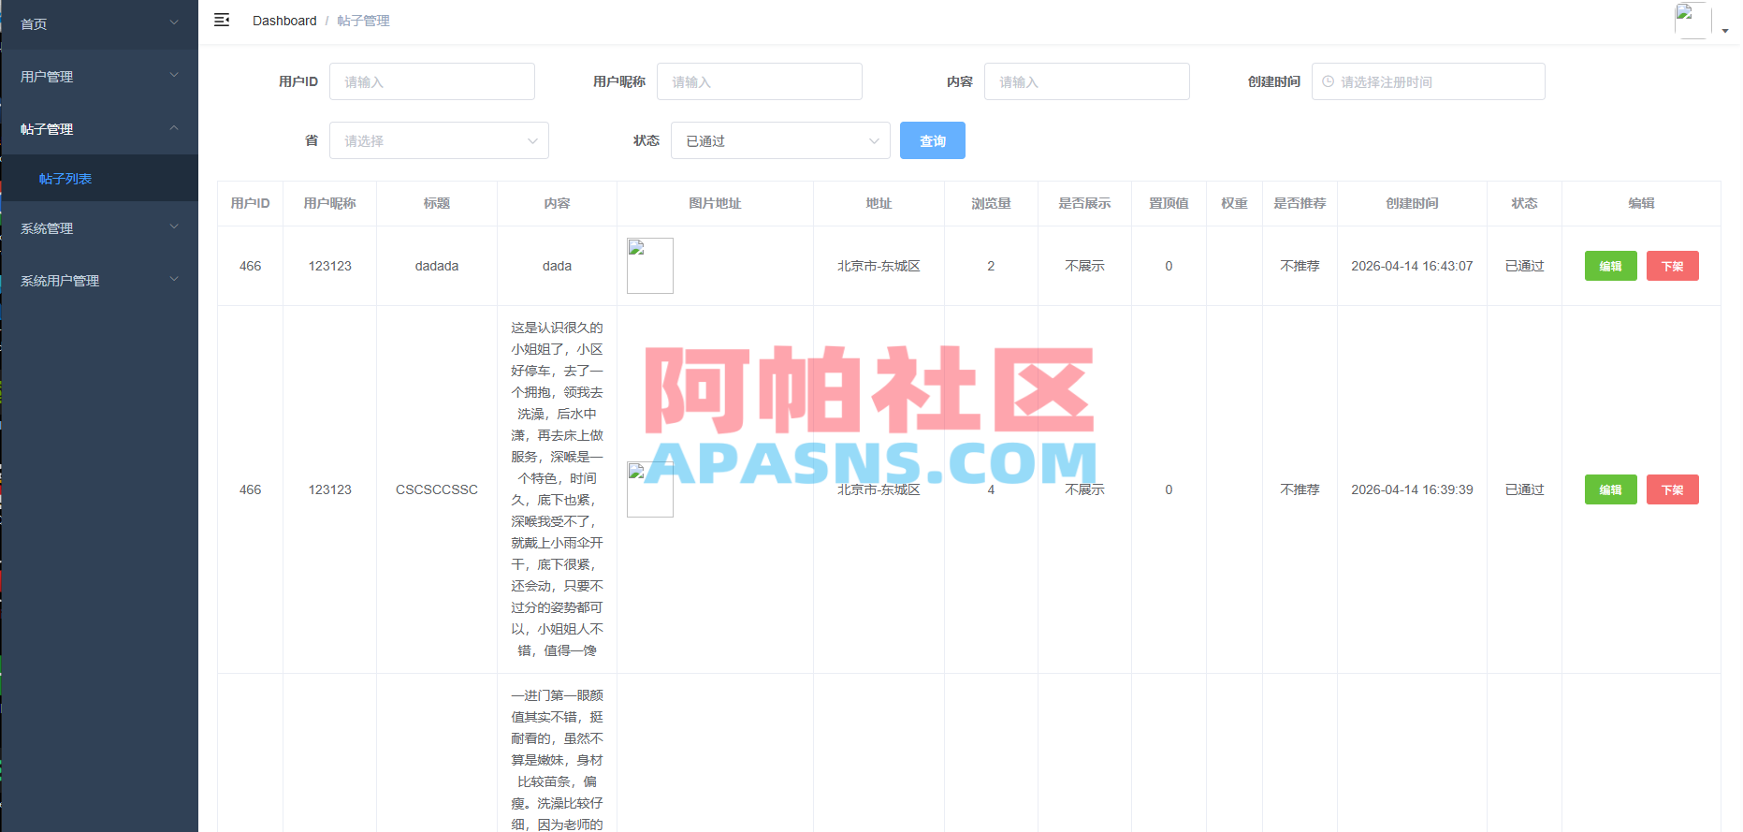This screenshot has width=1743, height=832.
Task: Click the title cell 'CSCSCCSSC'
Action: click(437, 489)
